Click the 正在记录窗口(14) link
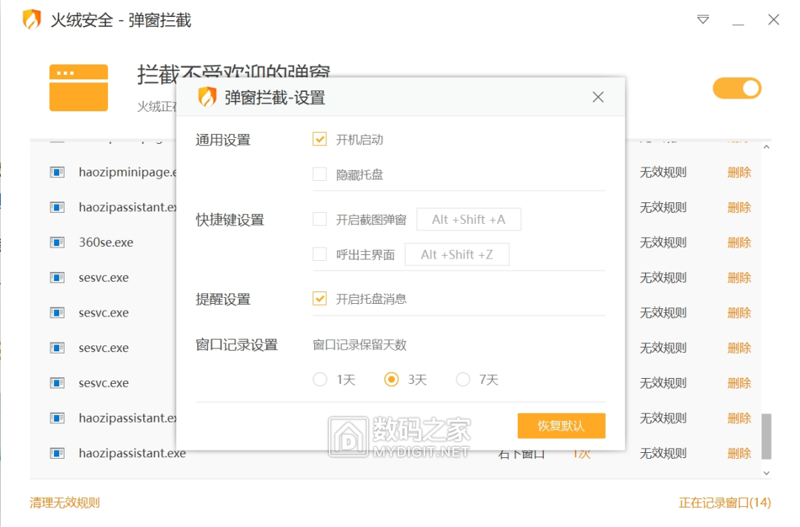800x527 pixels. pyautogui.click(x=724, y=503)
